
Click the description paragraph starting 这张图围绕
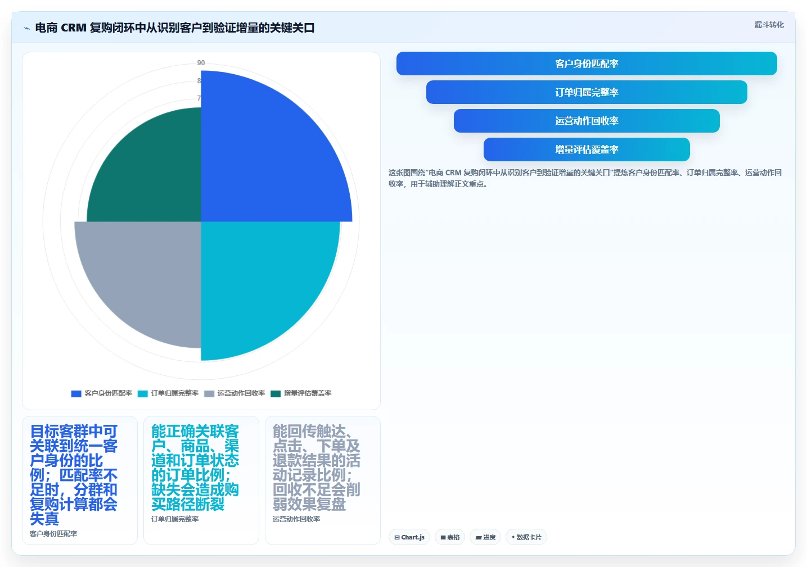click(x=585, y=178)
